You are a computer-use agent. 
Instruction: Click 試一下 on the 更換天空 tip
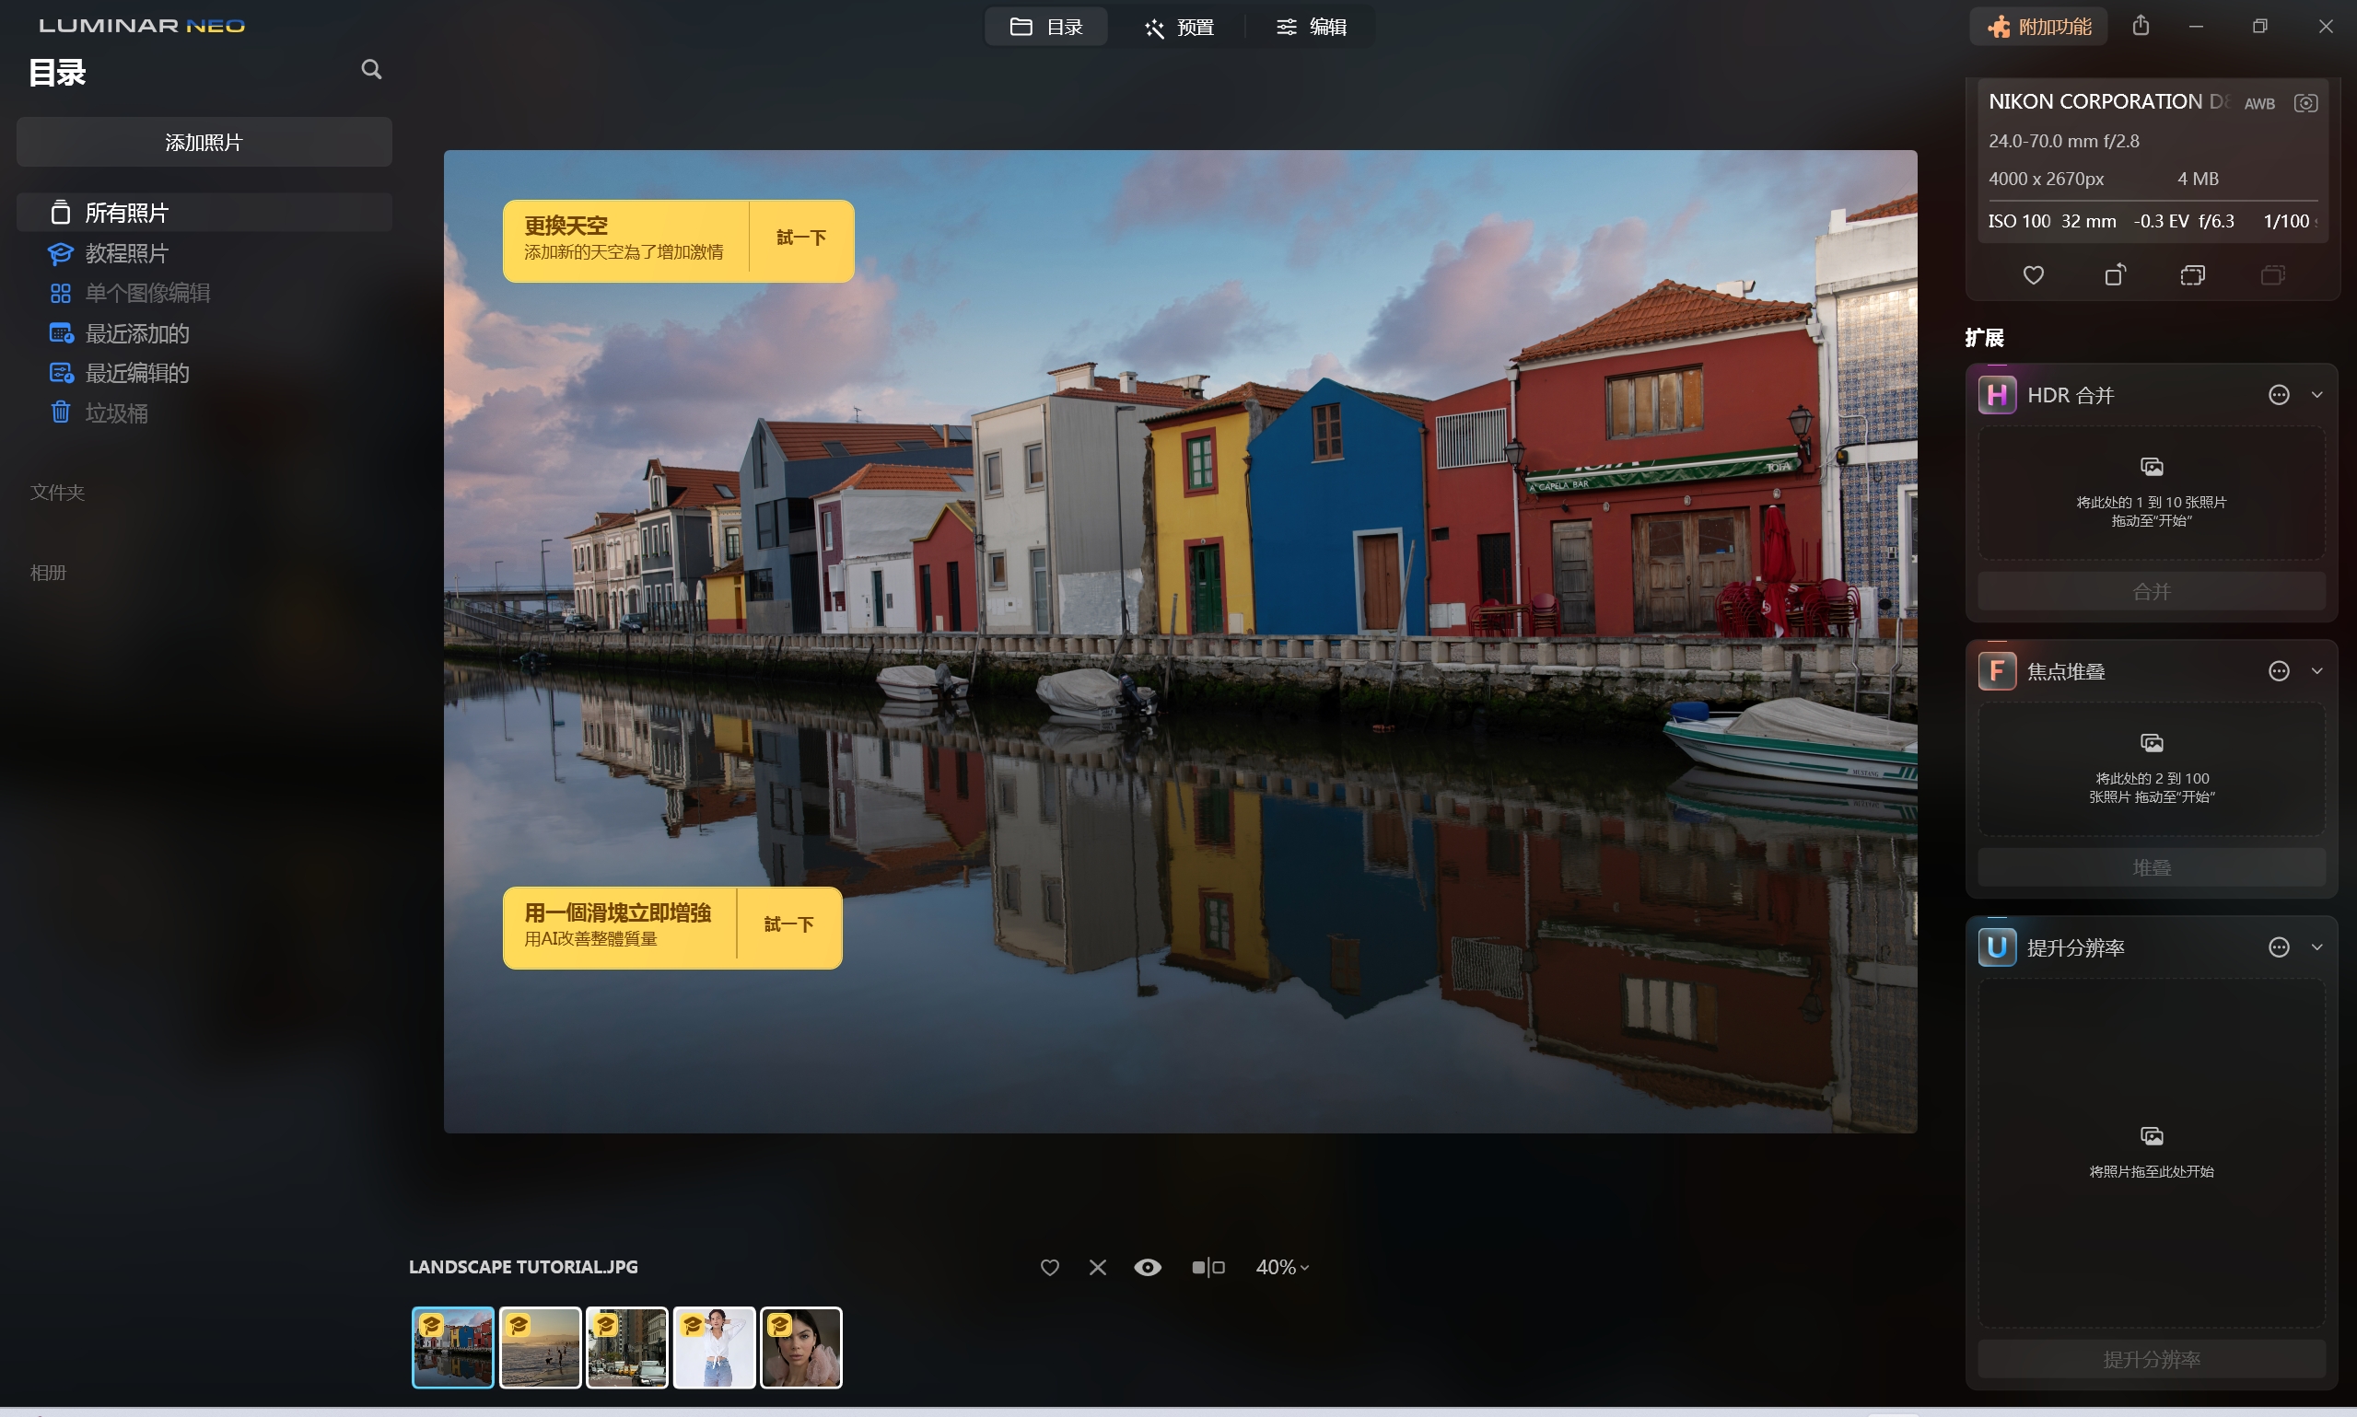[x=800, y=238]
